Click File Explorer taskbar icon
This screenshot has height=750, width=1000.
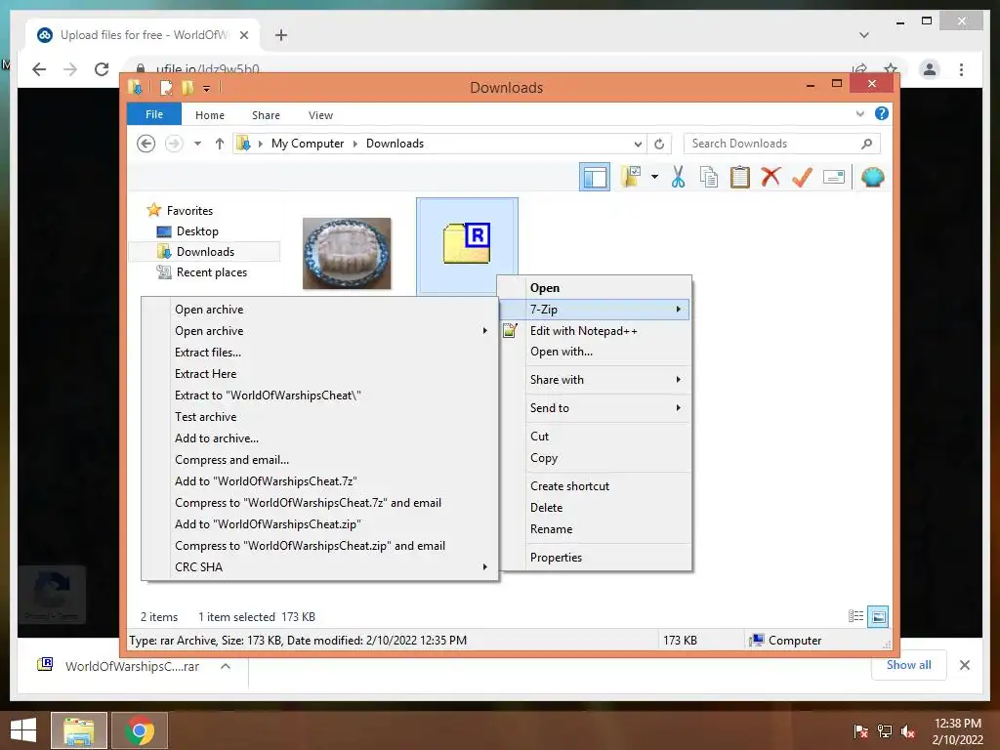point(79,730)
